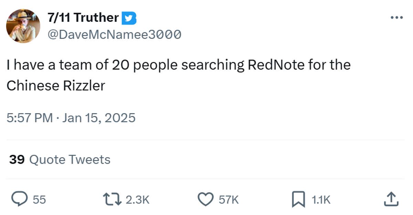Screen dimensions: 413x215
Task: Open the 7/11 Truther profile picture
Action: (23, 26)
